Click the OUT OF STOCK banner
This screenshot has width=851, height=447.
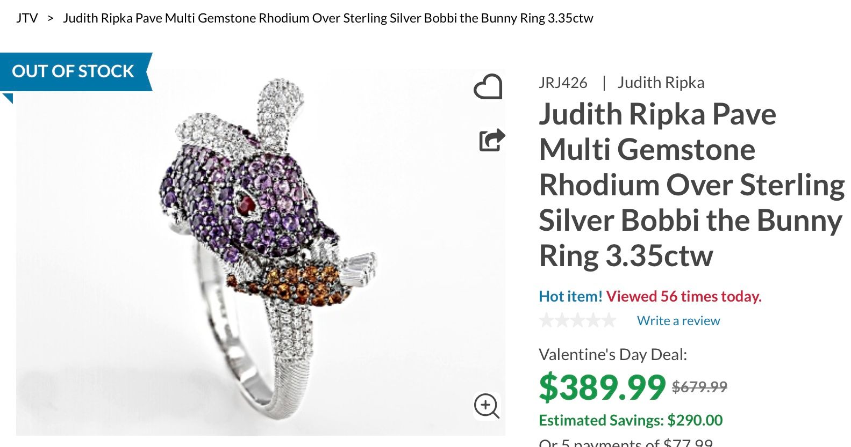74,71
